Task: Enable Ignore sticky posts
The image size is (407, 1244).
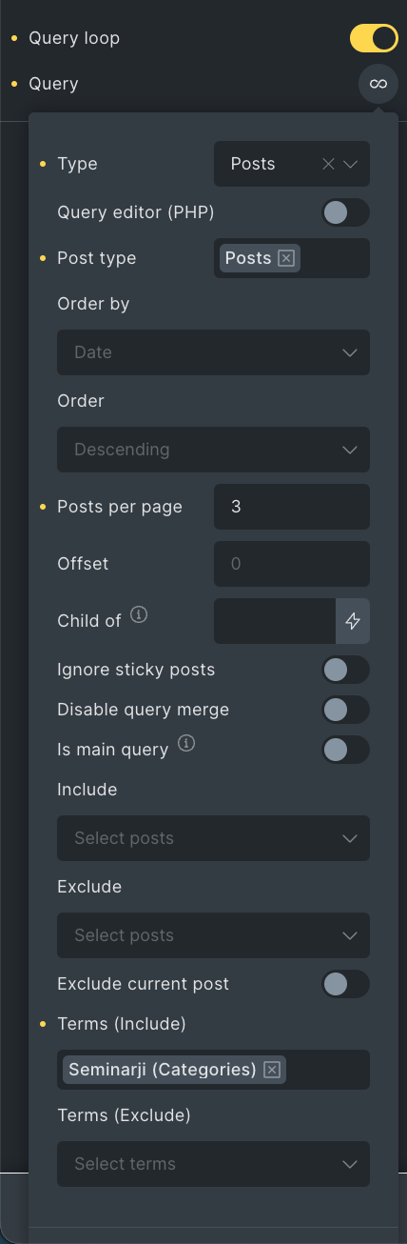Action: click(345, 670)
